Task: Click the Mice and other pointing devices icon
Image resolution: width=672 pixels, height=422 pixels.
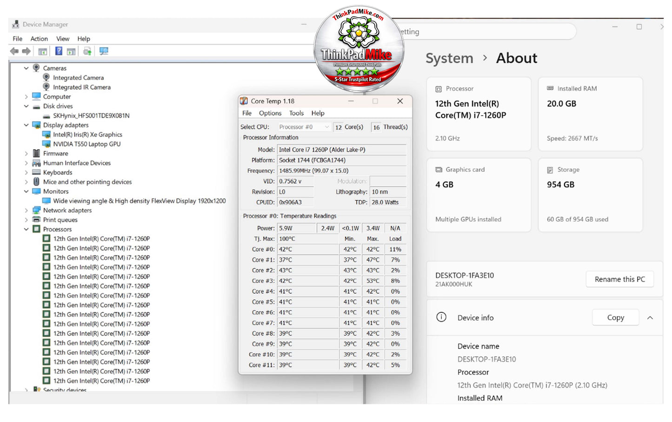Action: 36,182
